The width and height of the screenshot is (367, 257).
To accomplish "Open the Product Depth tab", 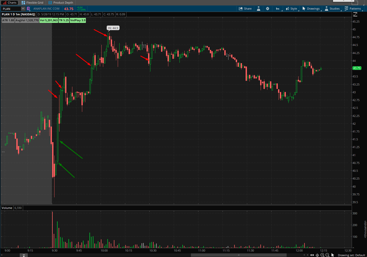I will click(x=61, y=3).
